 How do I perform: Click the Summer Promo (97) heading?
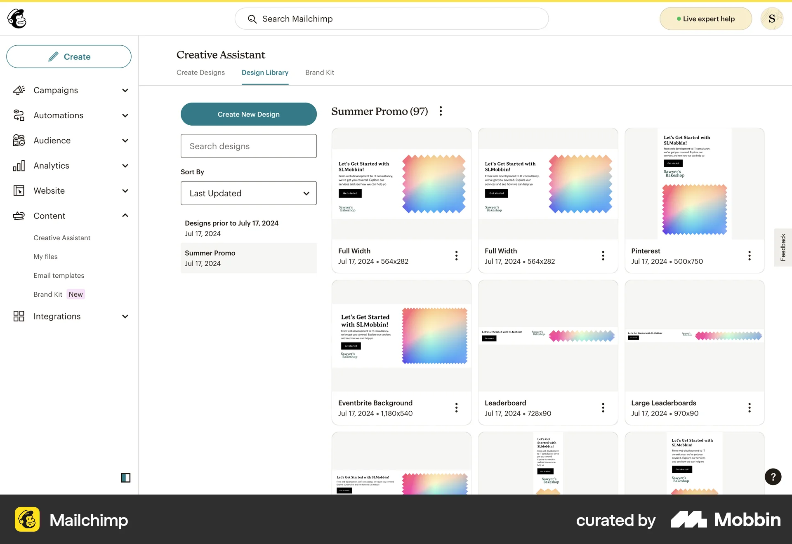click(x=379, y=111)
